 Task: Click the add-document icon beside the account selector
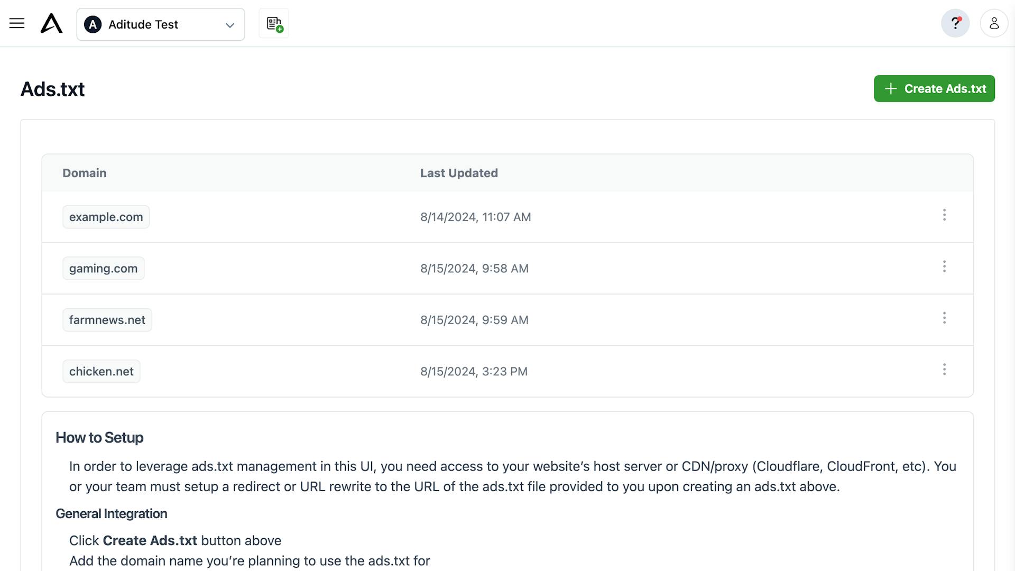[274, 24]
